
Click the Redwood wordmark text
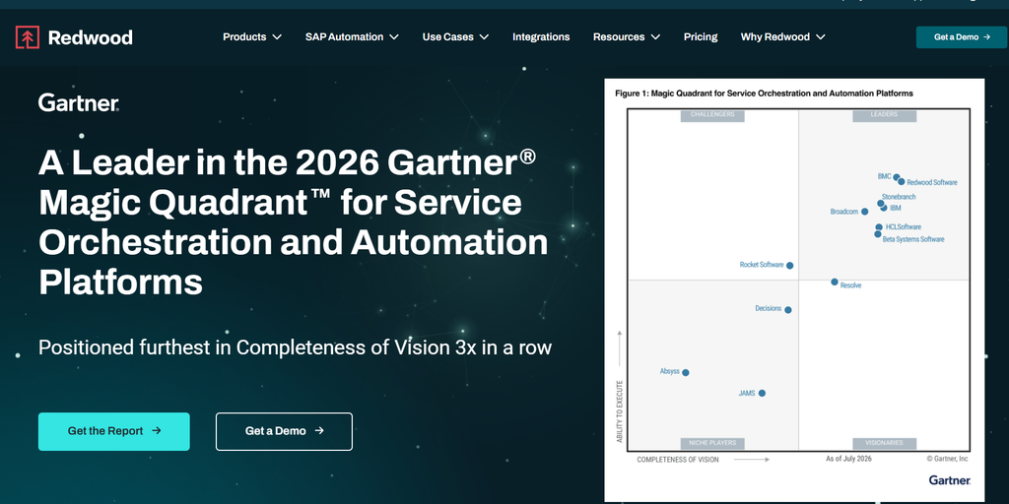pos(90,37)
